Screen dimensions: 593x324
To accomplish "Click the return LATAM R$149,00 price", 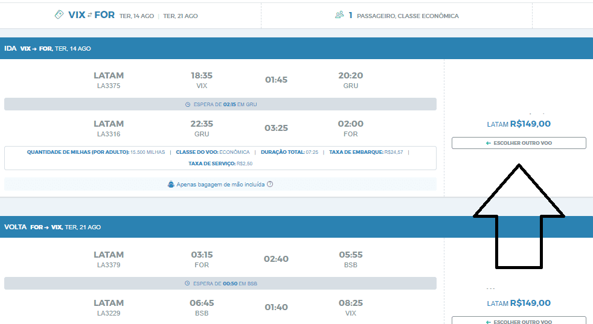I will click(x=519, y=303).
